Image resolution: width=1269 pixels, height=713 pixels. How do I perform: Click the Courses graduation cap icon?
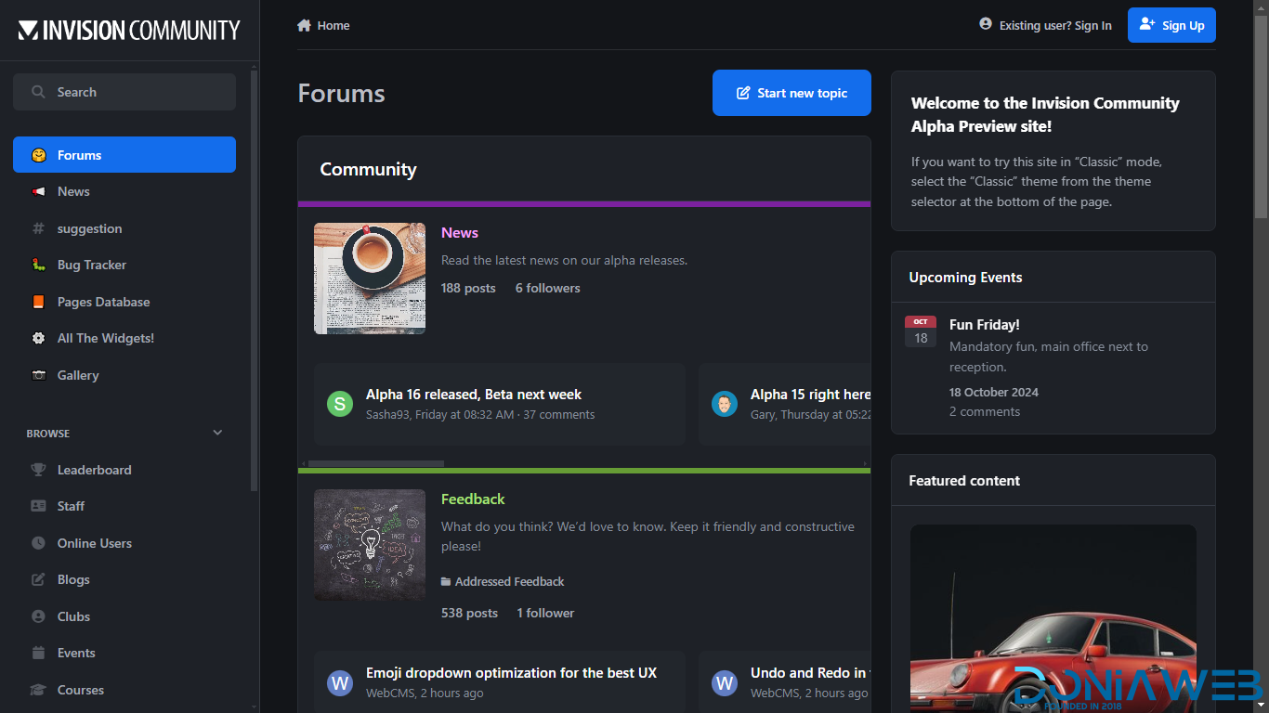coord(38,690)
